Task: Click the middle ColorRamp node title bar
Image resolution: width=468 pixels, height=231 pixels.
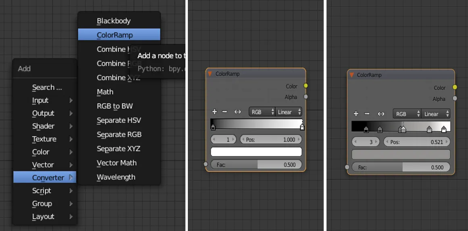Action: [x=256, y=74]
